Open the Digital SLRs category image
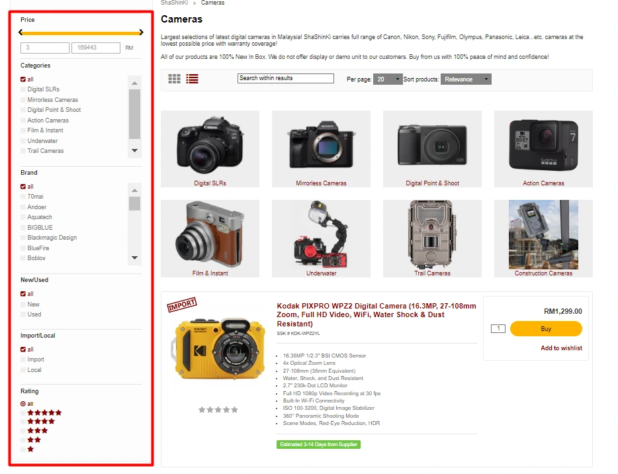Image resolution: width=618 pixels, height=474 pixels. point(210,144)
